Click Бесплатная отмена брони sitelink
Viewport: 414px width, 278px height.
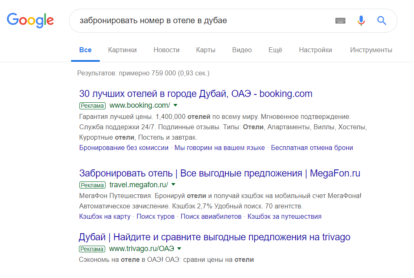pyautogui.click(x=312, y=148)
